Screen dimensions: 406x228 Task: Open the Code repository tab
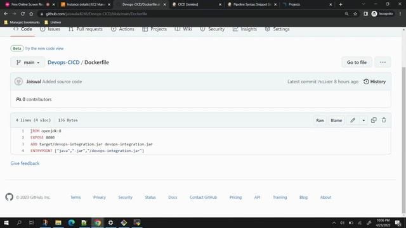click(23, 29)
